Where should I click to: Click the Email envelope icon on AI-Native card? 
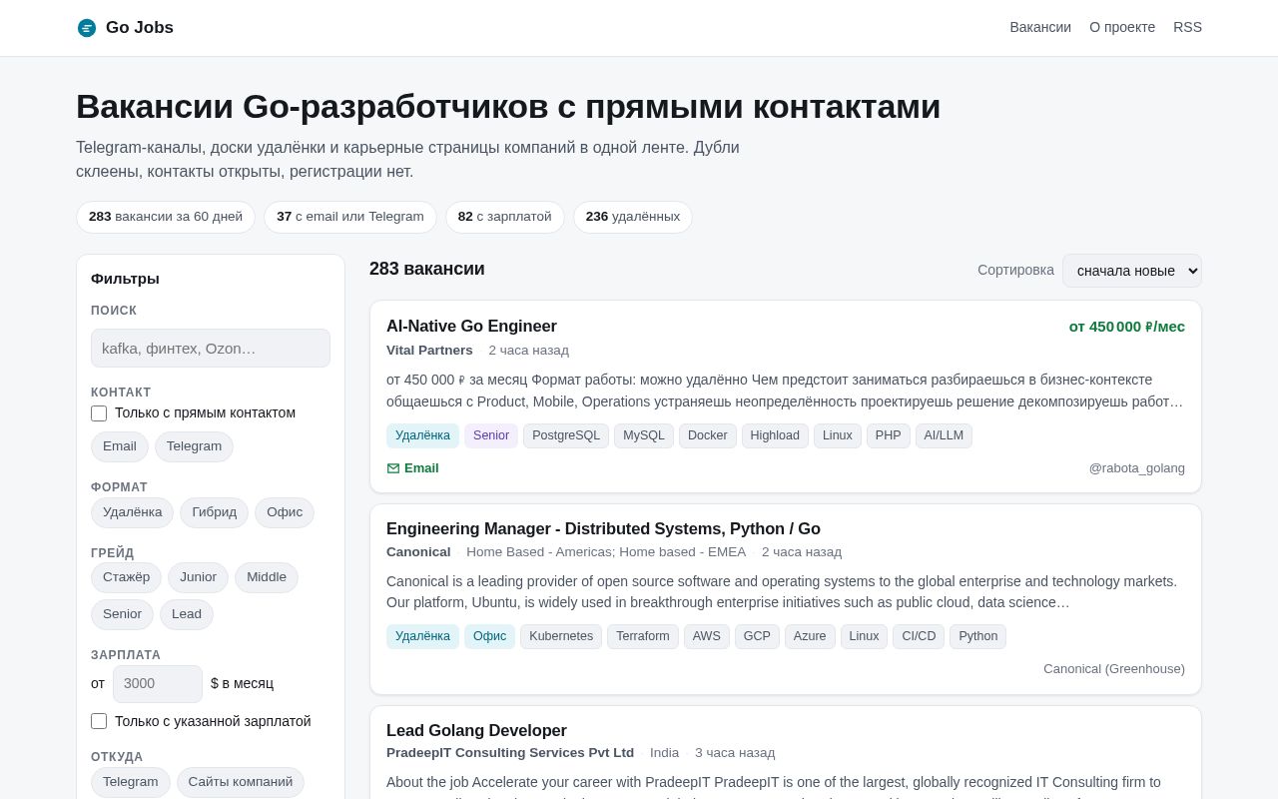(393, 468)
